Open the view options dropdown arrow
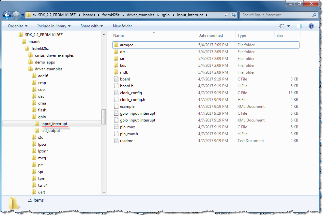The width and height of the screenshot is (323, 215). 288,26
